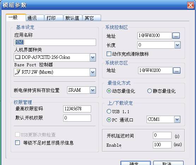This screenshot has width=196, height=165.
Task: Click browse button for 系统控制区 地址
Action: (176, 36)
